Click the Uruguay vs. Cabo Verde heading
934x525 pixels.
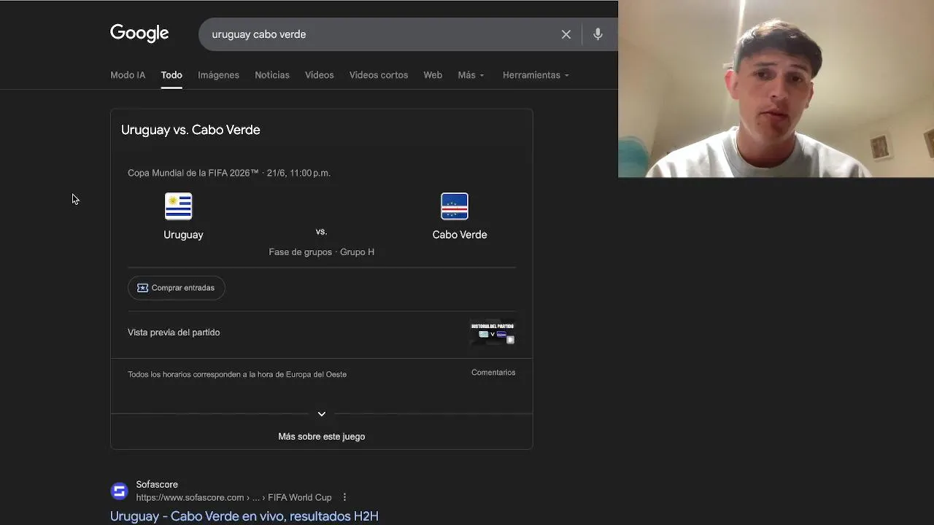pos(190,130)
